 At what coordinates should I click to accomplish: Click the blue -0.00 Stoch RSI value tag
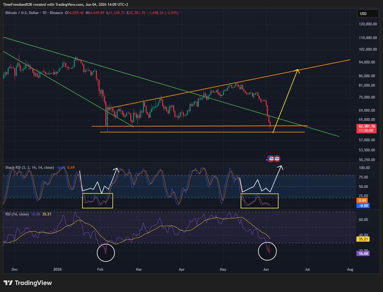tap(363, 205)
